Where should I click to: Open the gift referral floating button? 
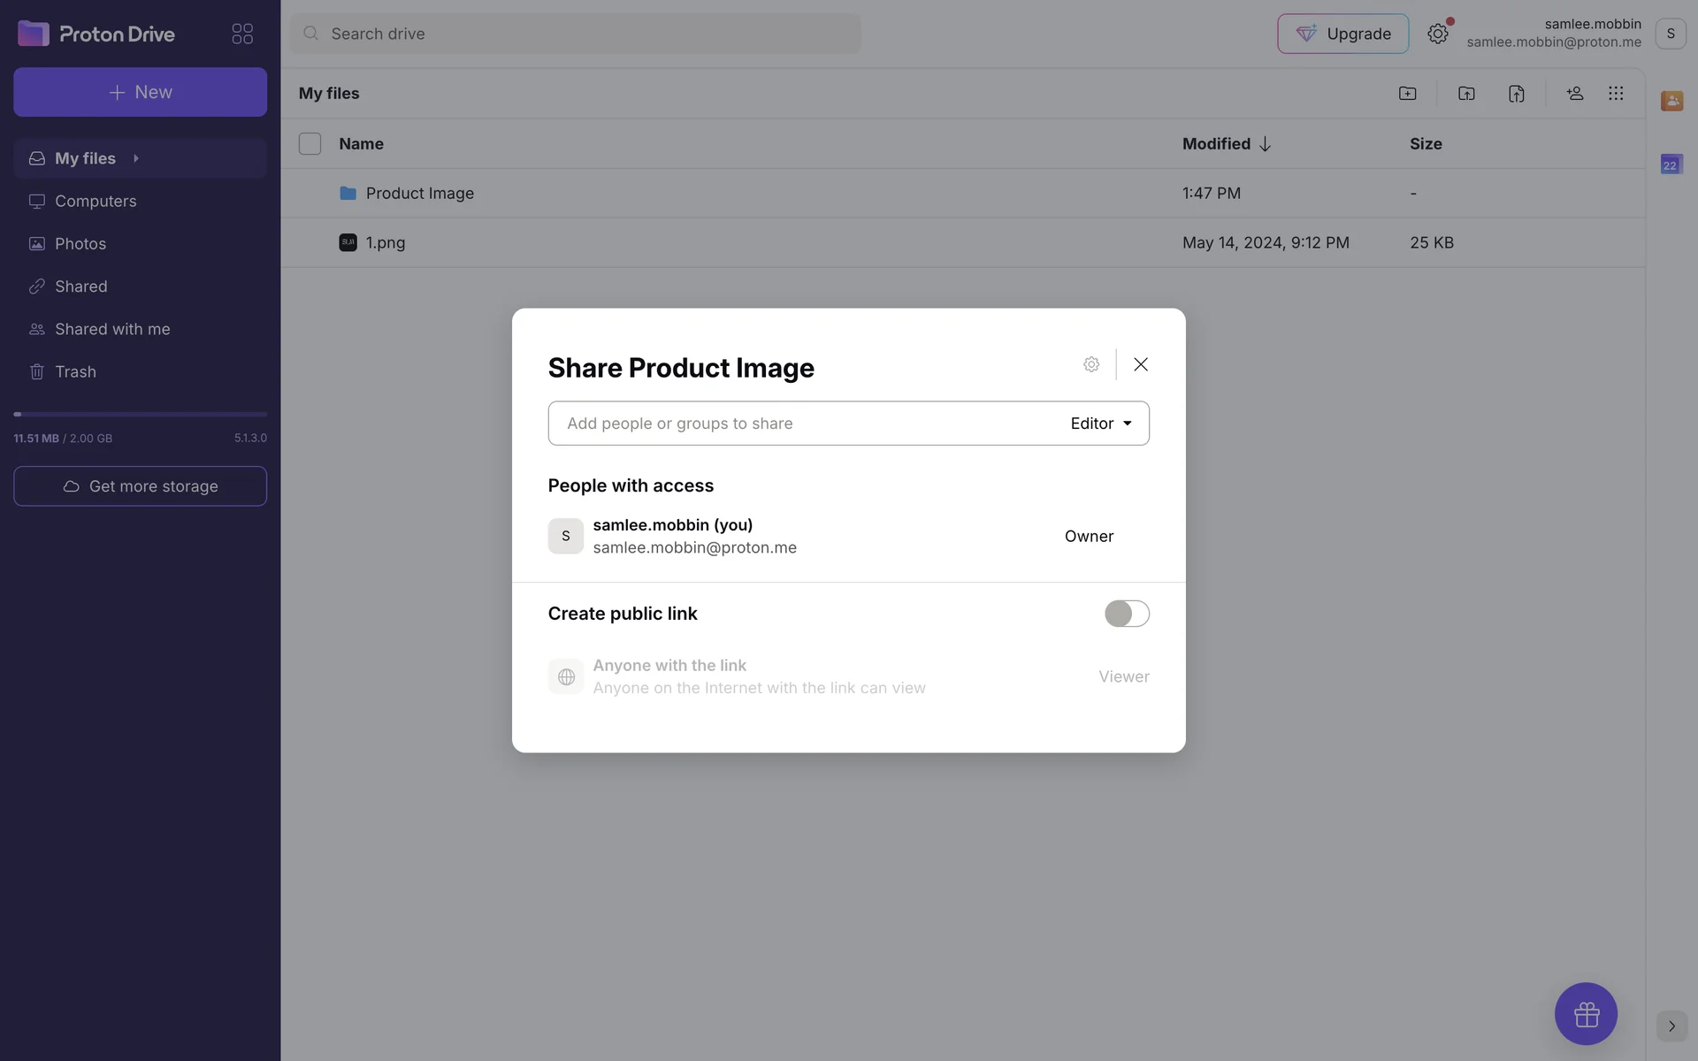click(x=1586, y=1013)
